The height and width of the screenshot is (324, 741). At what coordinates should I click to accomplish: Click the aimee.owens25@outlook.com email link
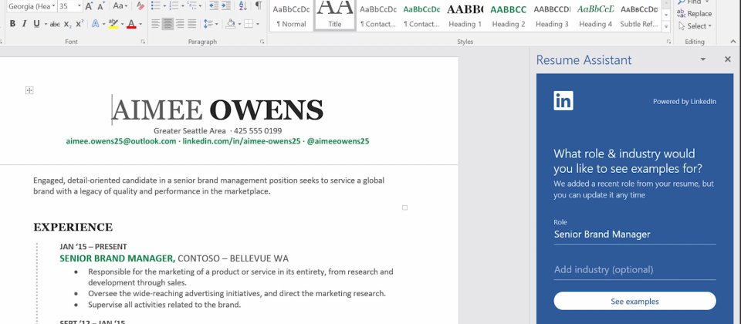coord(121,141)
